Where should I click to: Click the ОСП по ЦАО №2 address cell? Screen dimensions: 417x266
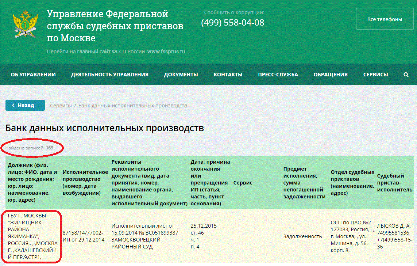pyautogui.click(x=352, y=236)
